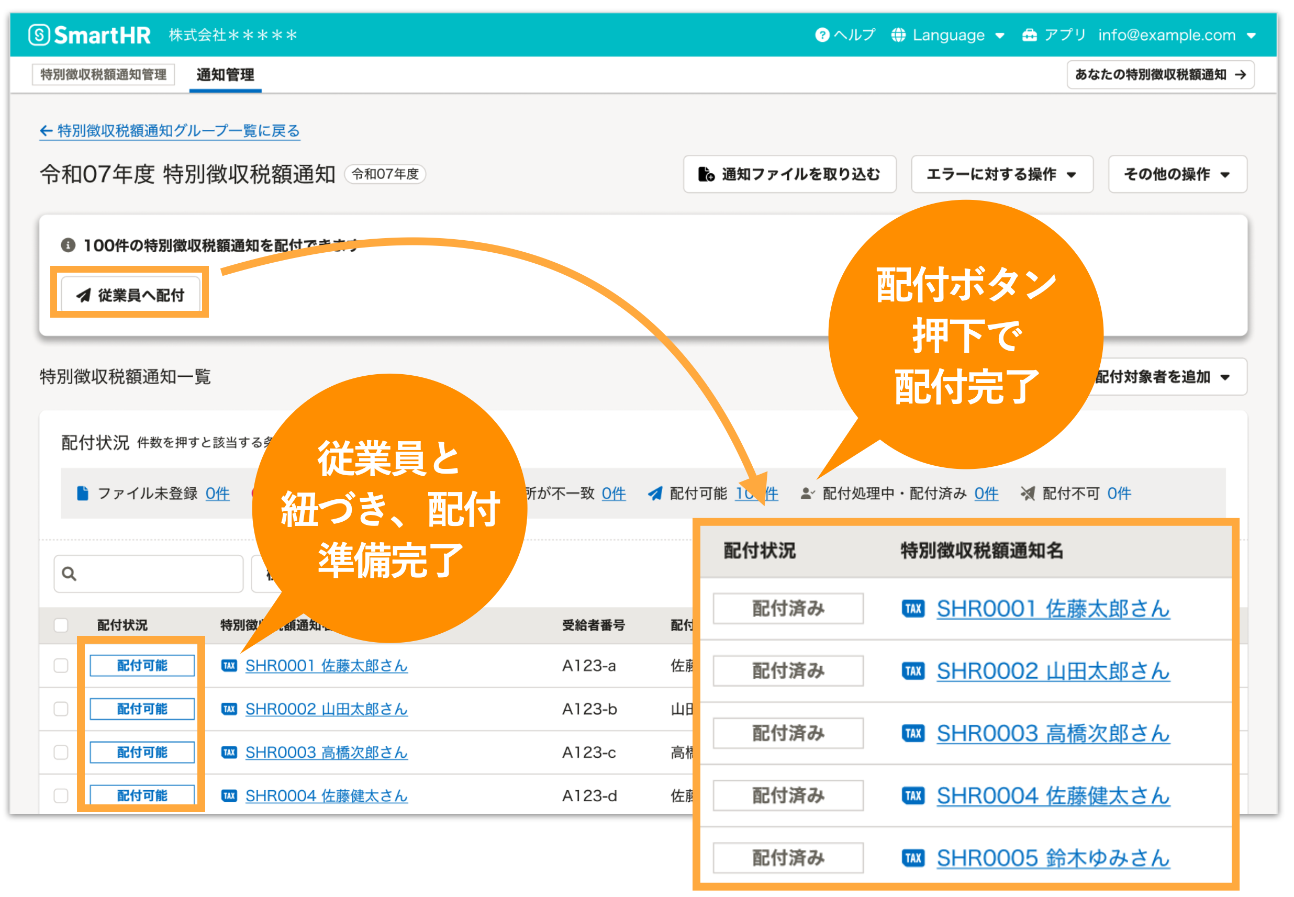Check the checkbox for SHR0002 山田太郎さん row

pos(60,709)
